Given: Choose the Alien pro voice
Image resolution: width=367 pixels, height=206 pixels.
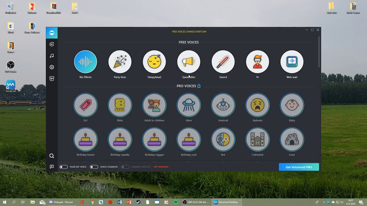Looking at the screenshot, I should (x=189, y=105).
